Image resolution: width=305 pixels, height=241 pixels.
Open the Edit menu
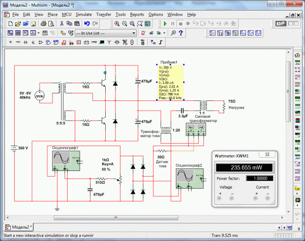click(x=26, y=15)
